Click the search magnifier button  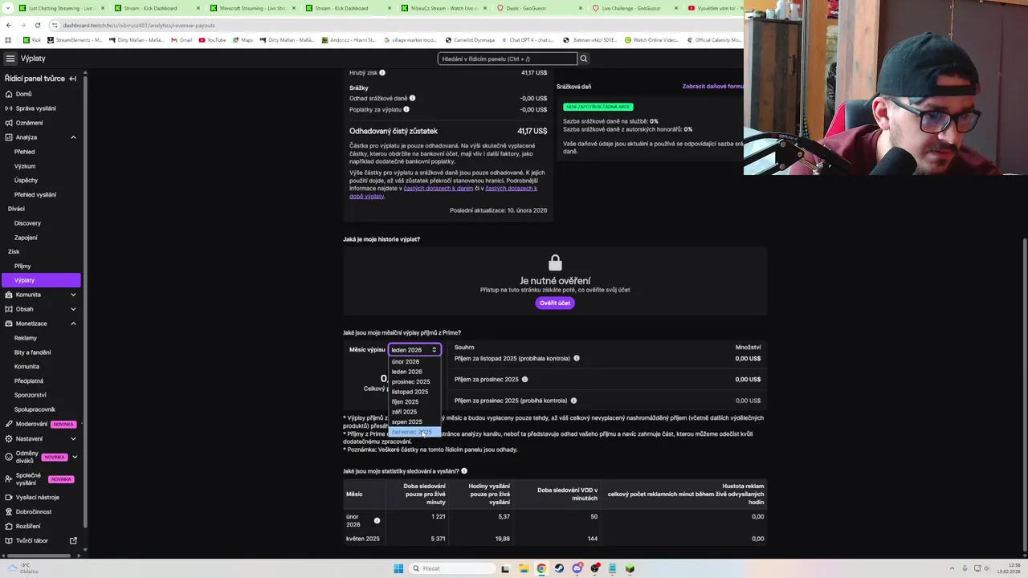tap(584, 59)
